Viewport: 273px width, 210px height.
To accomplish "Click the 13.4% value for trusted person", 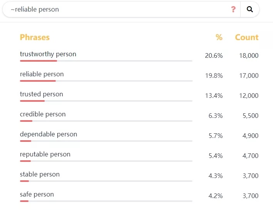I will coord(214,96).
